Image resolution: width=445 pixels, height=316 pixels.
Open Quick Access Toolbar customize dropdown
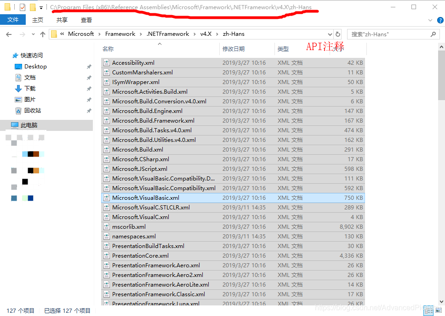[41, 8]
